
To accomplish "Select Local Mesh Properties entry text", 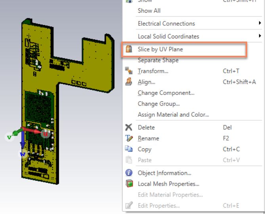I will point(168,184).
